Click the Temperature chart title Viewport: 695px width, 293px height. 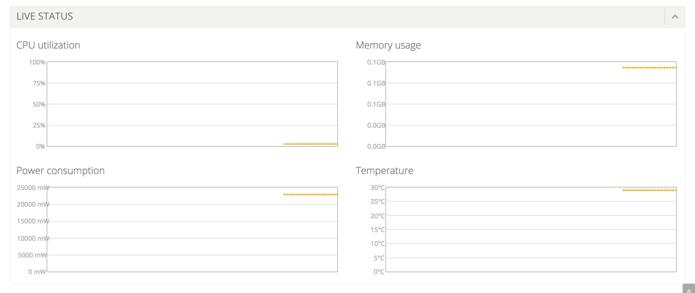pos(385,171)
